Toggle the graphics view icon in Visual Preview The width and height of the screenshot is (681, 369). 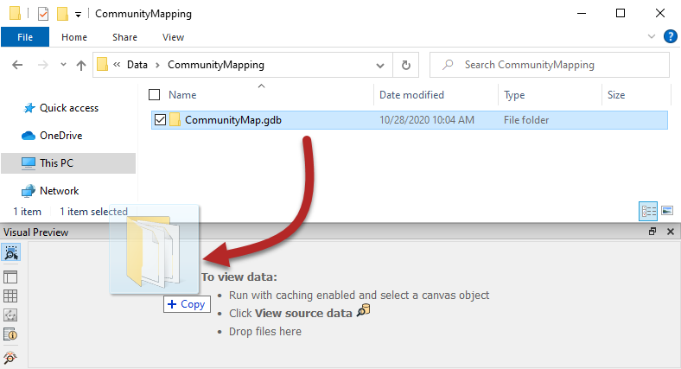(10, 315)
